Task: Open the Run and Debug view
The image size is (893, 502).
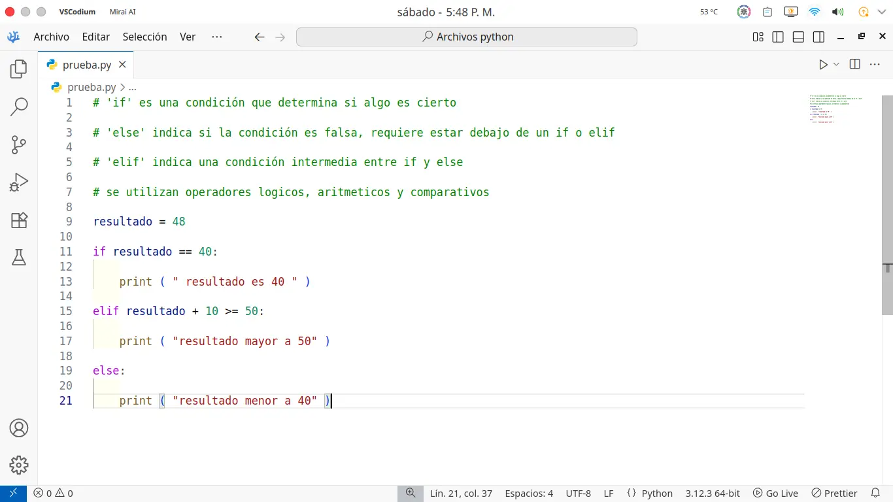Action: click(19, 182)
